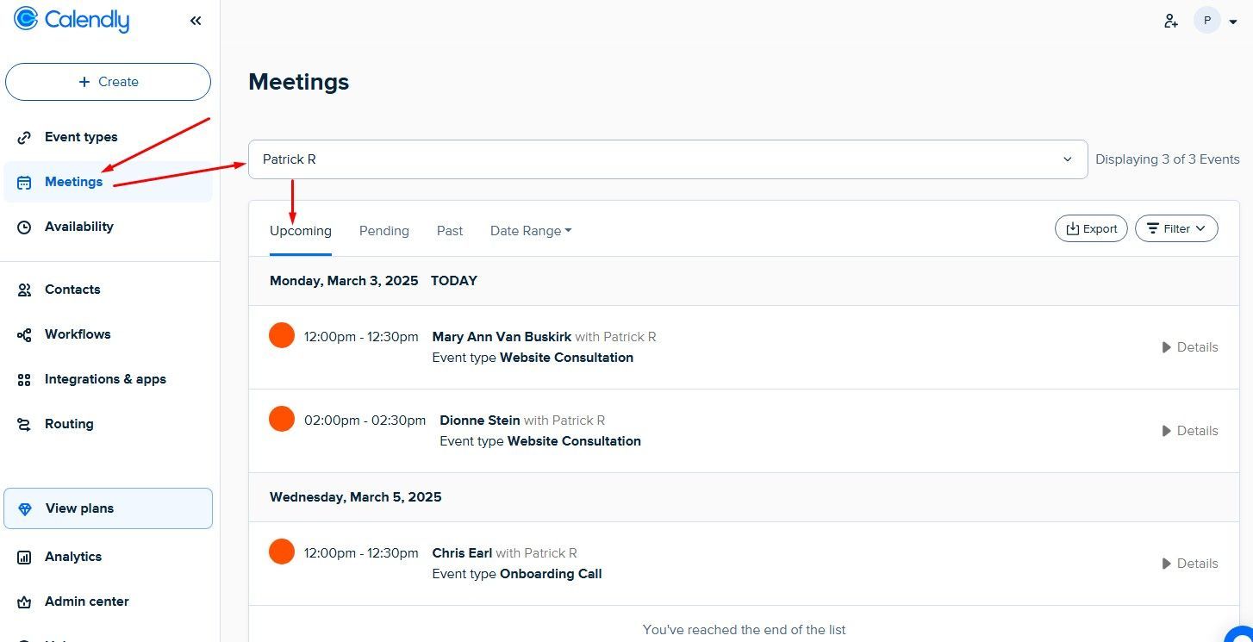Switch to the Upcoming tab

pos(301,231)
